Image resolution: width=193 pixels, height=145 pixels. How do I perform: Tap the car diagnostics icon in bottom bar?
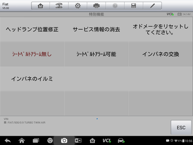tap(121, 141)
